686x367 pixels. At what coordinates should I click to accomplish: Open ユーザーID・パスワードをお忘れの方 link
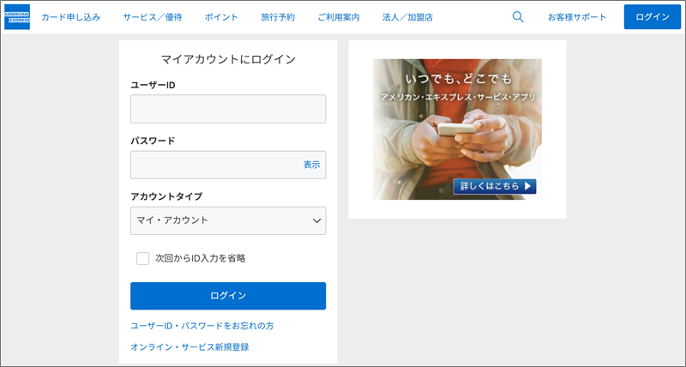[202, 326]
